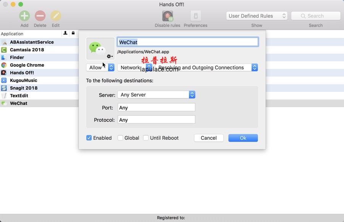The height and width of the screenshot is (222, 344).
Task: Select the WeChat icon in application list
Action: click(4, 103)
